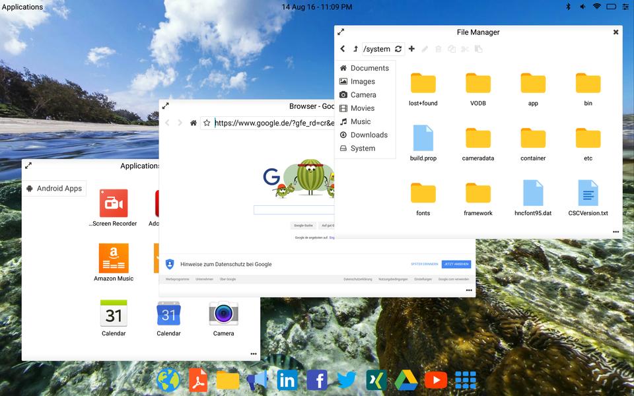Toggle Bluetooth icon in status bar
Viewport: 634px width, 396px height.
pyautogui.click(x=568, y=7)
